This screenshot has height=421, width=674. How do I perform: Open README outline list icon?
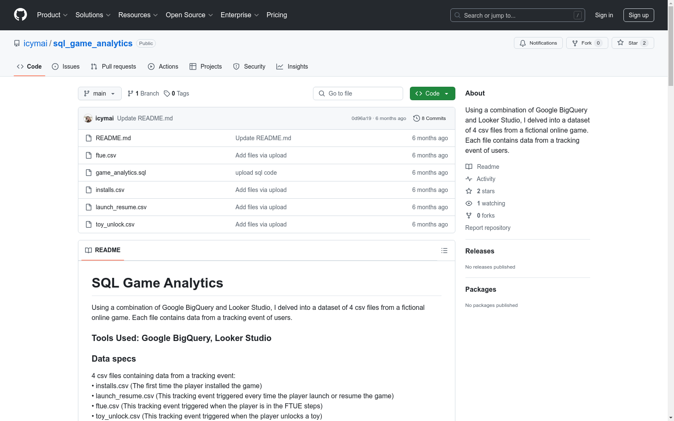pos(444,250)
